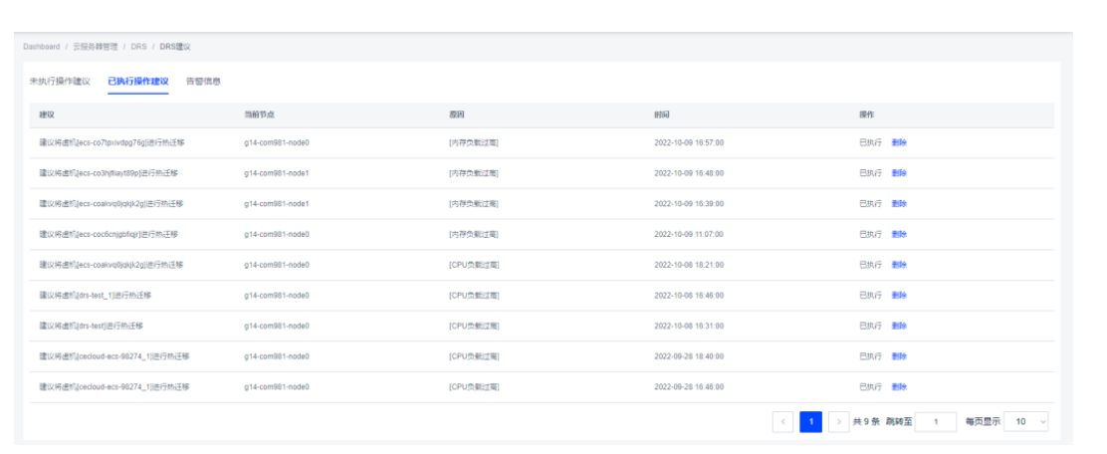Image resolution: width=1107 pixels, height=454 pixels.
Task: Delete the 2022-10-08 16:46:00 suggestion
Action: (x=900, y=295)
